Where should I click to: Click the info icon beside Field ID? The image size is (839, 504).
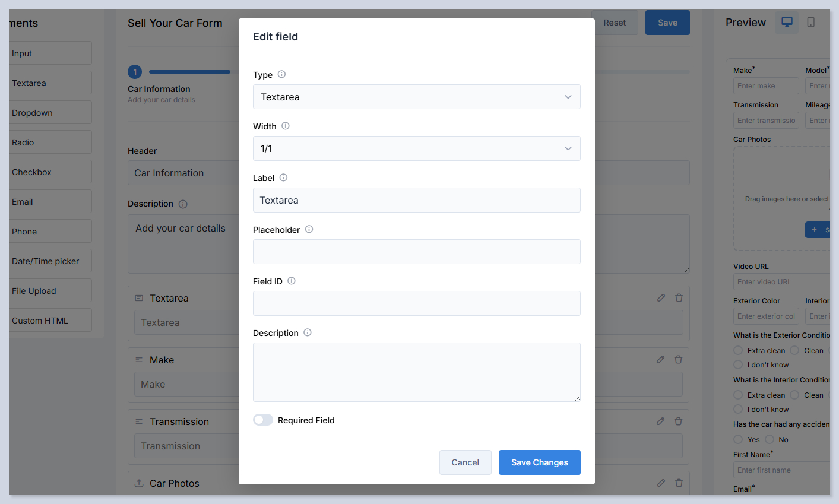(x=291, y=281)
